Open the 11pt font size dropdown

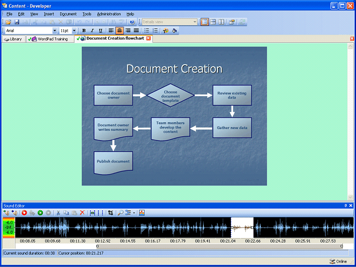[75, 31]
